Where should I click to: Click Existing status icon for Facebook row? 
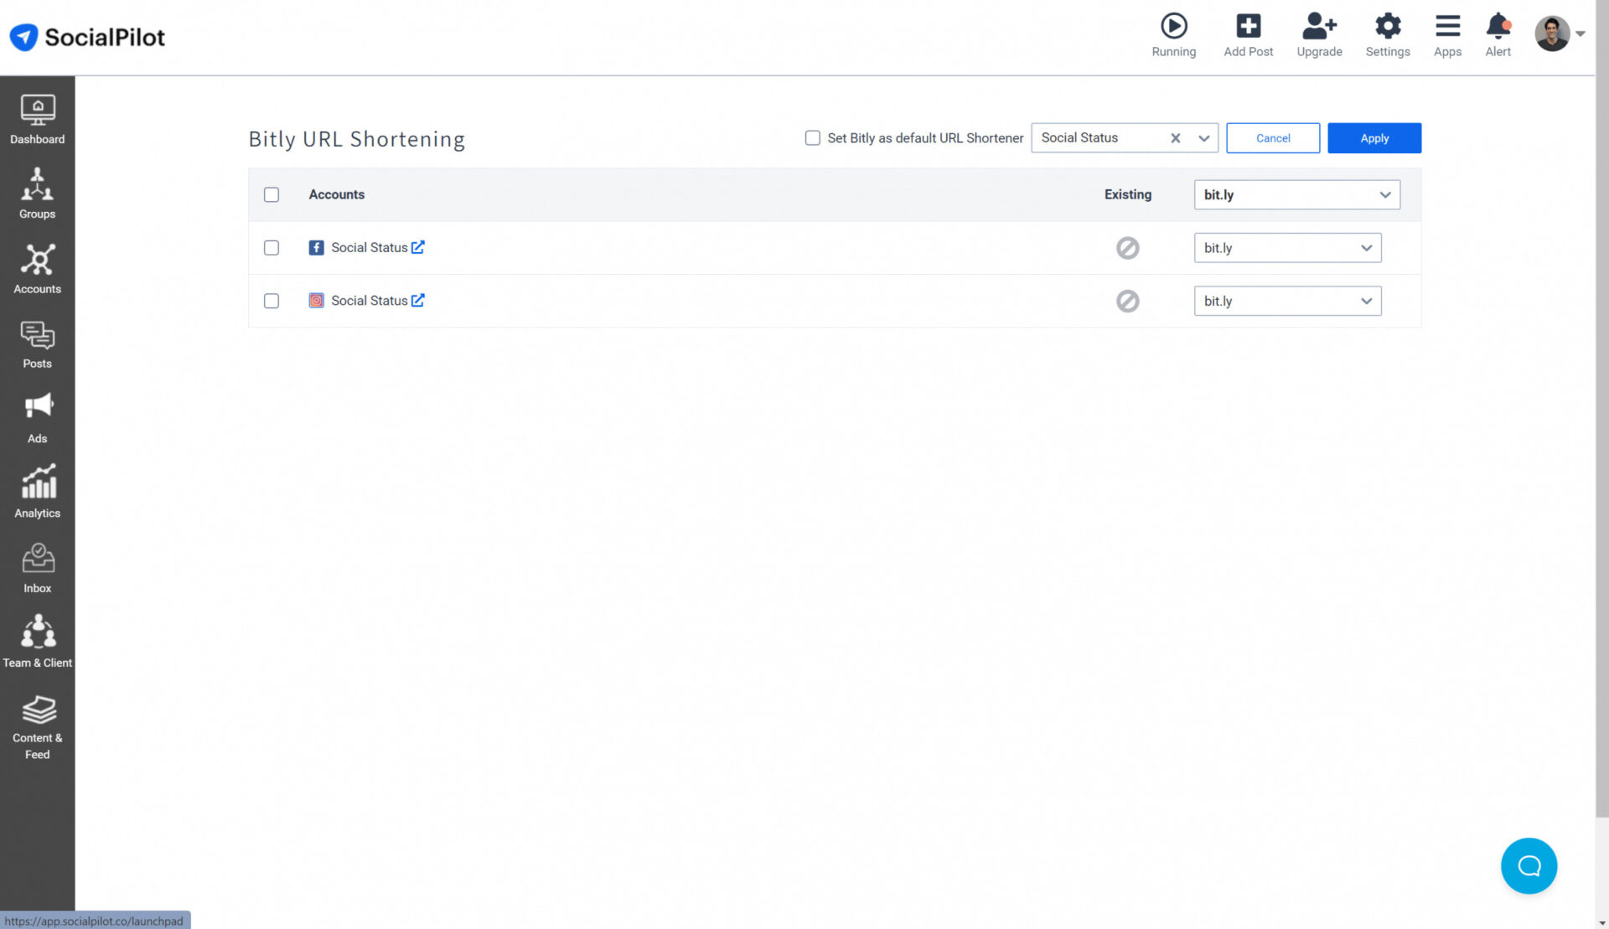[1127, 248]
